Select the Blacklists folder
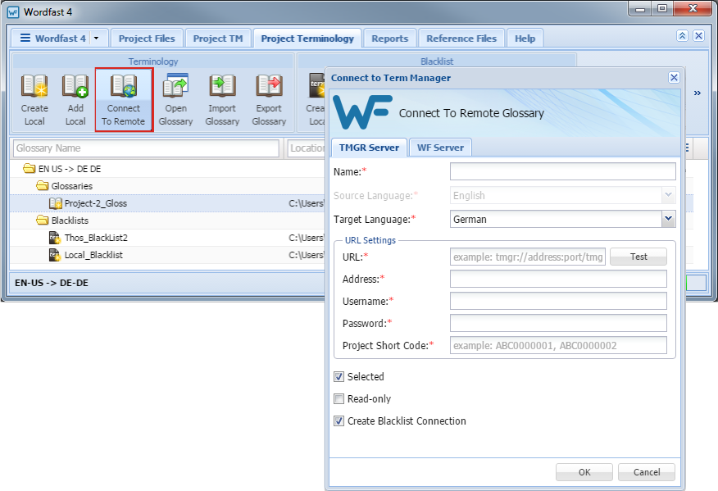718x491 pixels. [x=63, y=220]
